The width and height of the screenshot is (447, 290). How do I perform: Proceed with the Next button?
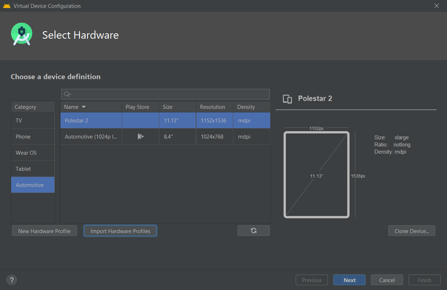click(x=349, y=280)
